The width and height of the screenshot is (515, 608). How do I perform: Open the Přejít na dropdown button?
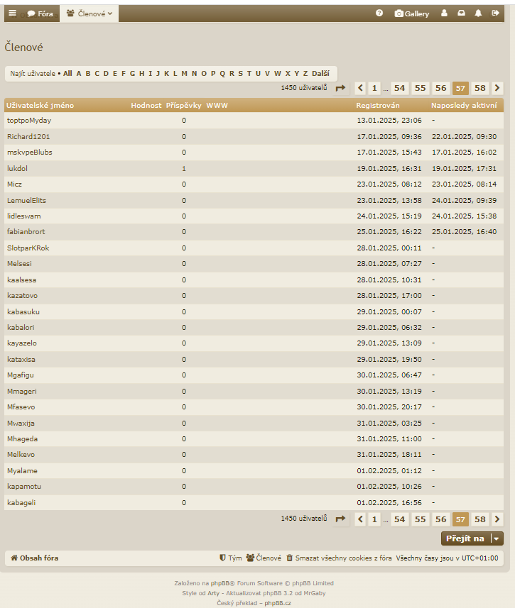coord(472,538)
